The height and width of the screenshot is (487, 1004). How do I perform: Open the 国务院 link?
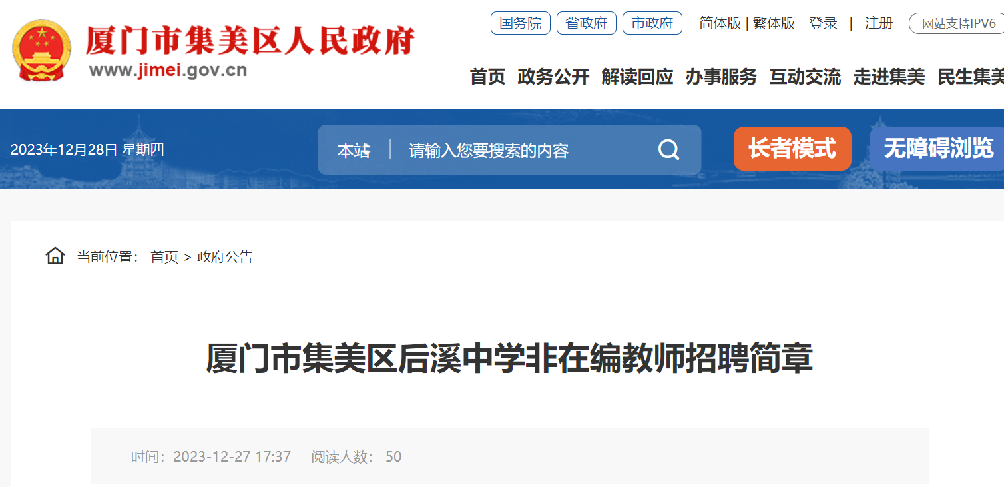[x=521, y=23]
